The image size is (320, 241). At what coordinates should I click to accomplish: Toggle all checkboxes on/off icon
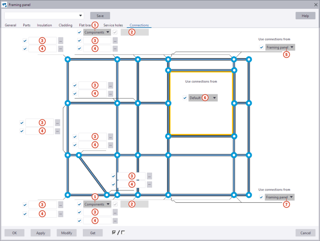coord(118,232)
